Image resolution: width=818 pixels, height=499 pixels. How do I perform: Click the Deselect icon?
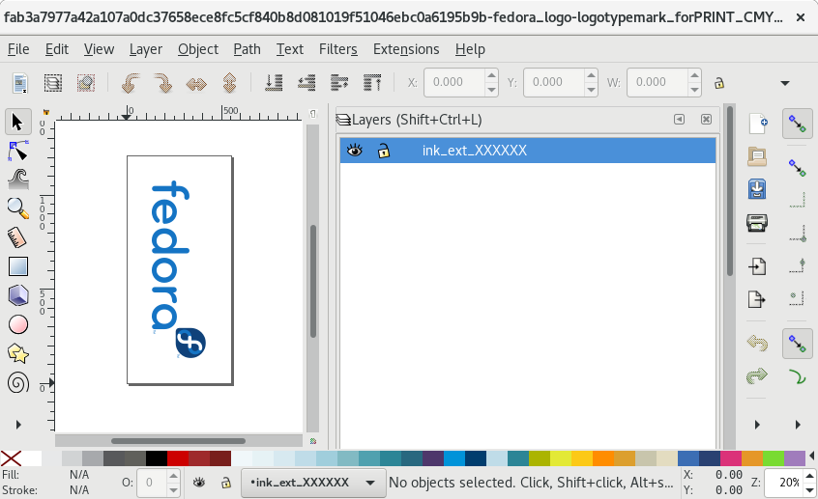85,83
